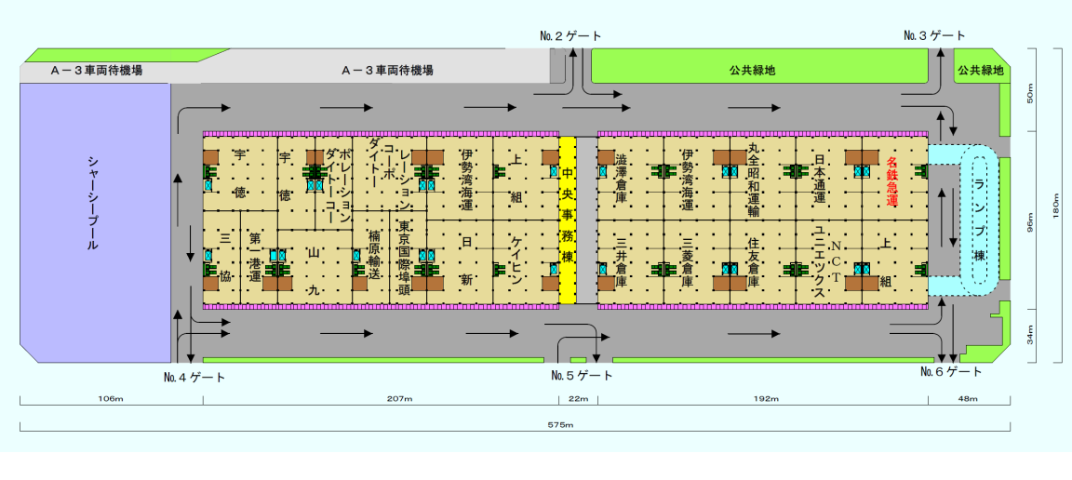The width and height of the screenshot is (1072, 480).
Task: Click the 楠原輸送 tenant label
Action: click(x=373, y=254)
